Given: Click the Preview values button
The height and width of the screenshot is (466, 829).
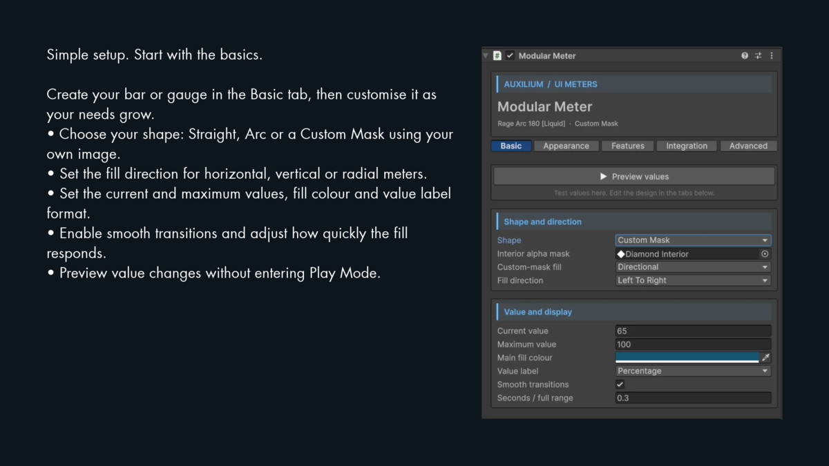Looking at the screenshot, I should (634, 177).
